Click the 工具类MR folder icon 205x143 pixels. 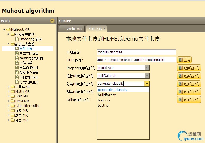[x=13, y=87]
